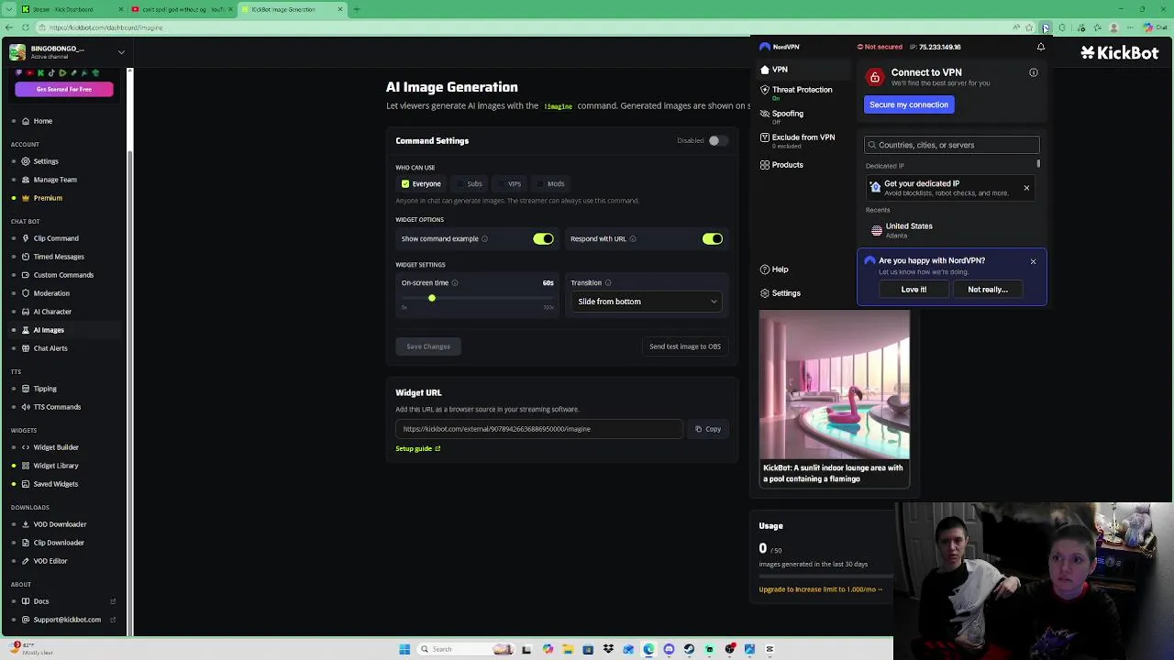Open AI Character in the sidebar
Viewport: 1174px width, 660px height.
[52, 312]
